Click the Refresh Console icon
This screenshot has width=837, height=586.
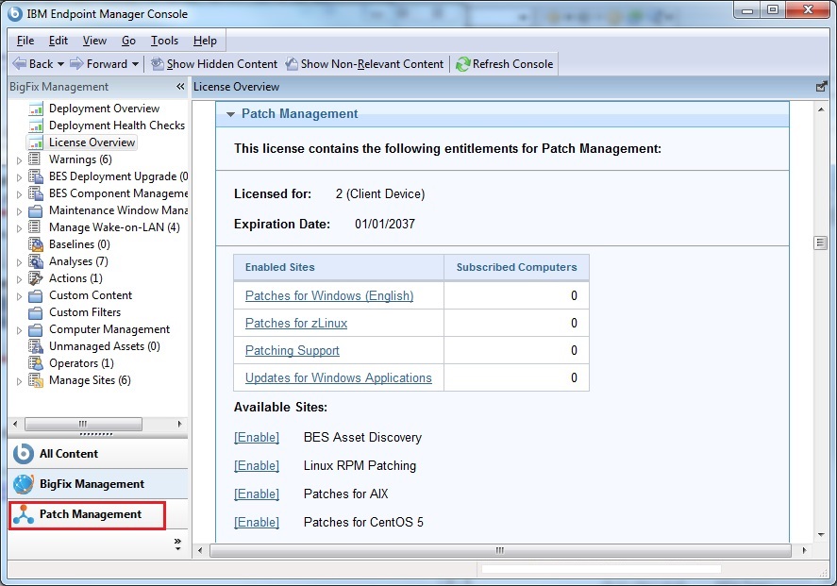tap(462, 64)
